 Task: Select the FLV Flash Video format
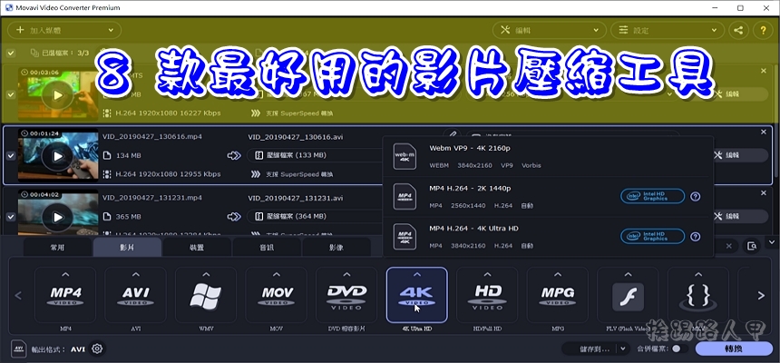click(x=628, y=295)
